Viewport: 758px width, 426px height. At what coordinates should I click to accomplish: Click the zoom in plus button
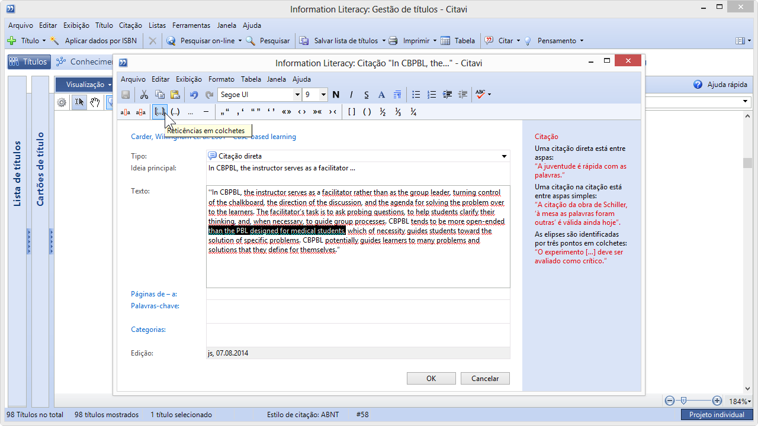717,401
